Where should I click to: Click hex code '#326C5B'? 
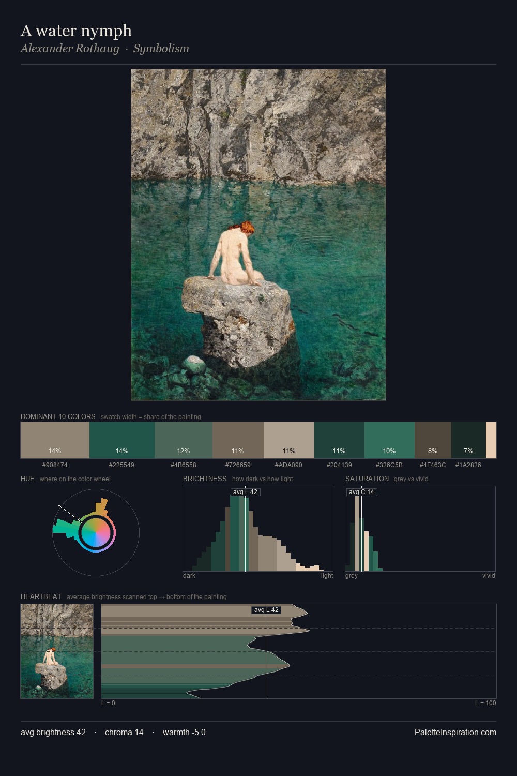[389, 465]
